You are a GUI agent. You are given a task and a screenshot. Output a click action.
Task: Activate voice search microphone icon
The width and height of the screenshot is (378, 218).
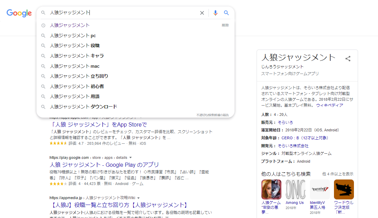click(x=215, y=13)
